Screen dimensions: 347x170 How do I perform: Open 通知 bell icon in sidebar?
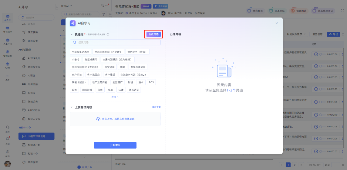(8, 139)
